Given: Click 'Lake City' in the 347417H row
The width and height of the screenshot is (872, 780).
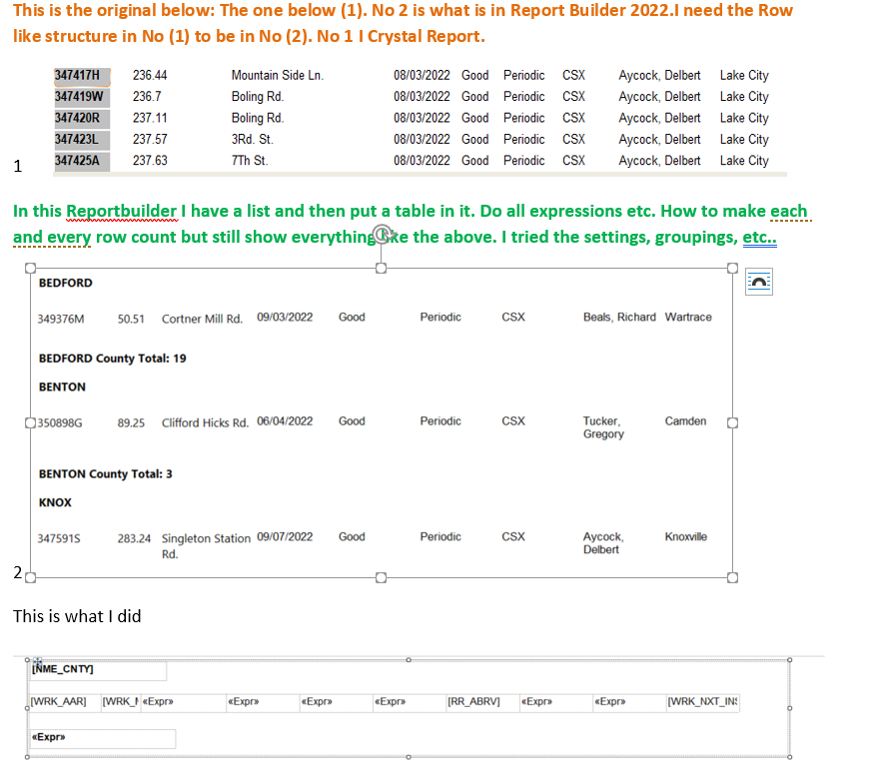Looking at the screenshot, I should tap(744, 75).
